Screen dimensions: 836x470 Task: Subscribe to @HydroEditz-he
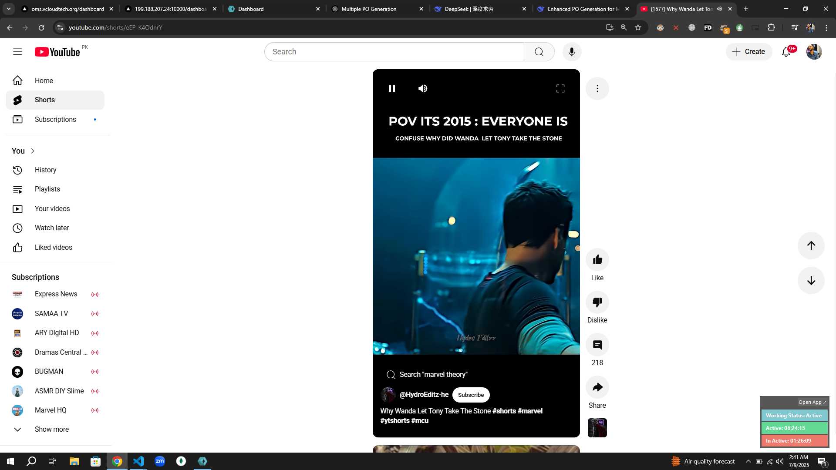(471, 395)
